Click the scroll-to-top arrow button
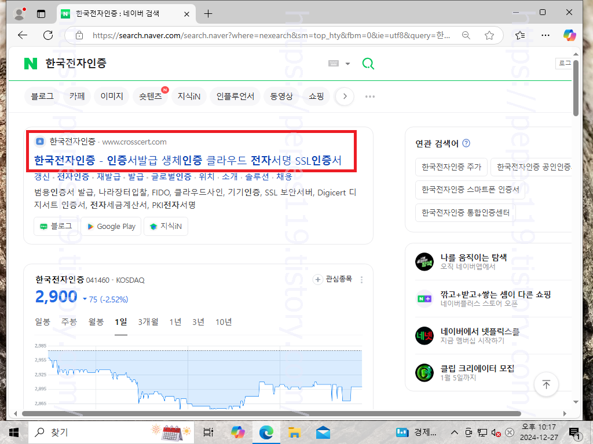Viewport: 593px width, 444px height. 546,384
